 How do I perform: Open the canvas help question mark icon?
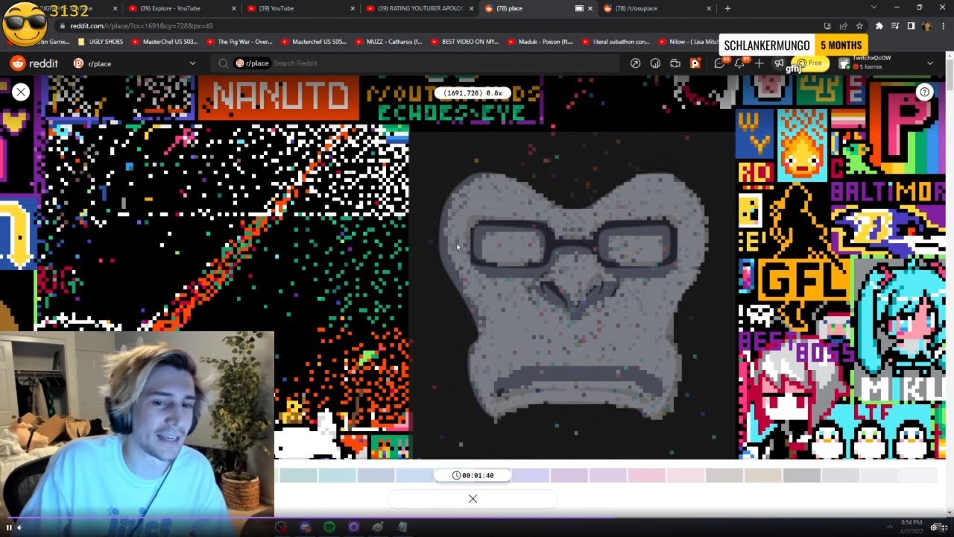[x=924, y=92]
